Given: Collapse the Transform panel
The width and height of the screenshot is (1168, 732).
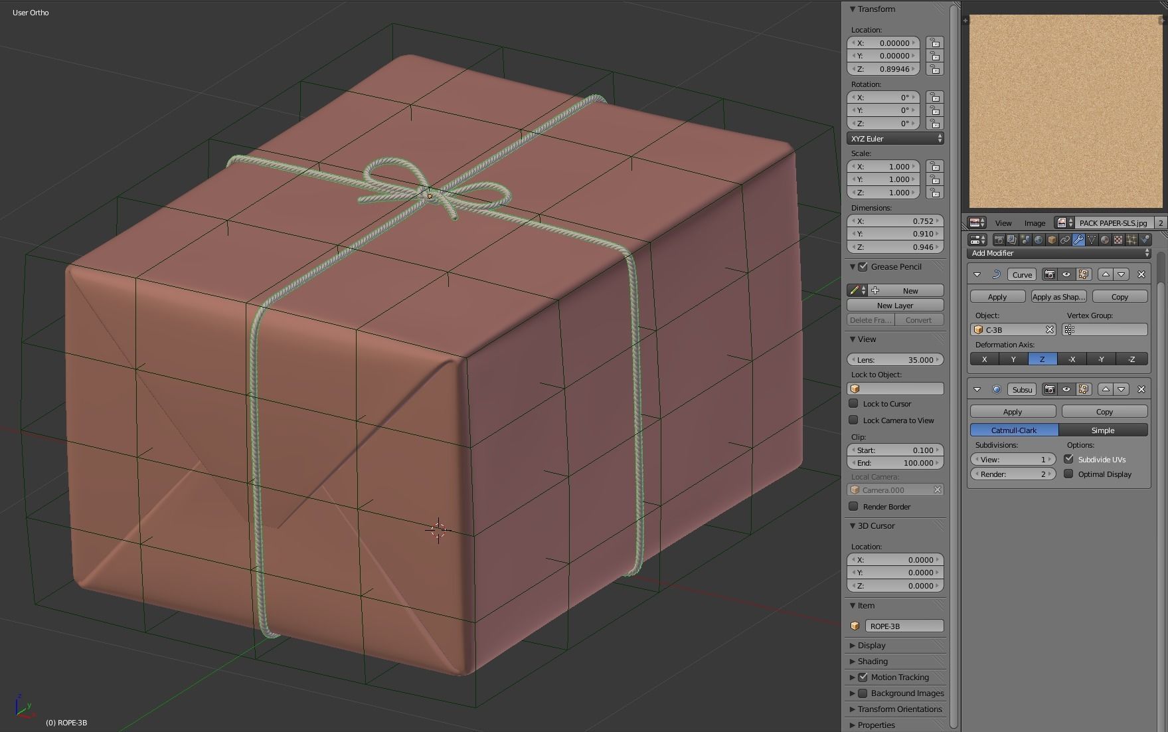Looking at the screenshot, I should pos(853,9).
